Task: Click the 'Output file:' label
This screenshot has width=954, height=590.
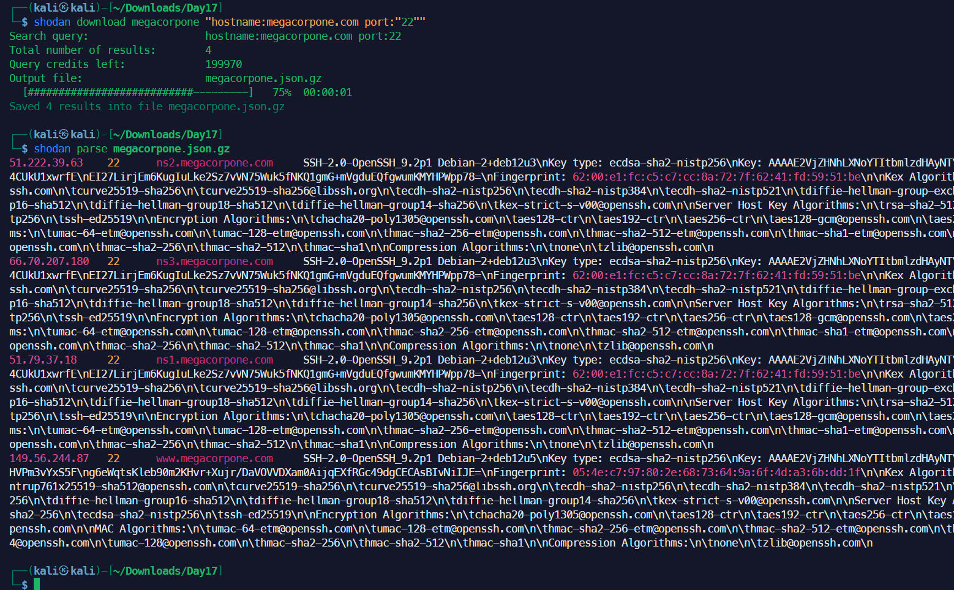Action: pos(46,78)
